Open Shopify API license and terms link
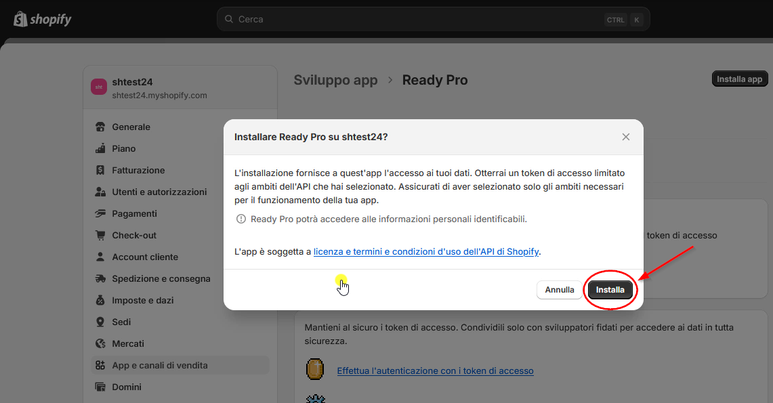 coord(426,251)
